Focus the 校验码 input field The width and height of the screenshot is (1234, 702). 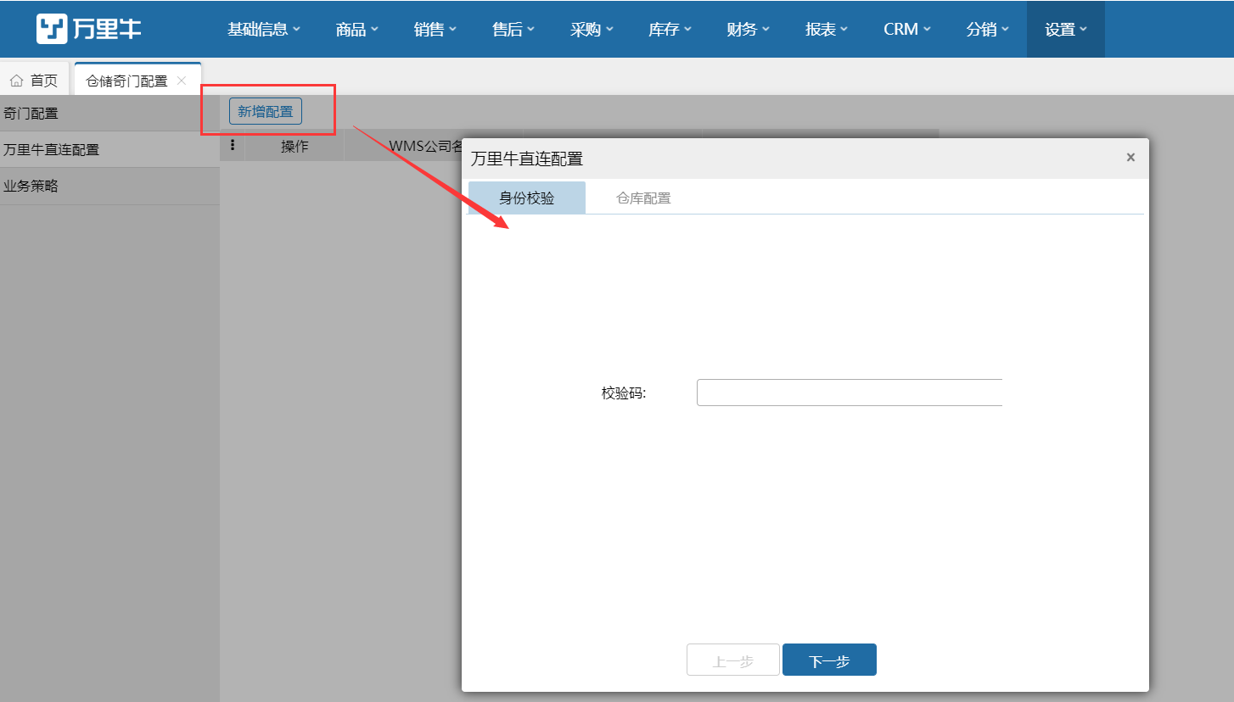pos(850,393)
